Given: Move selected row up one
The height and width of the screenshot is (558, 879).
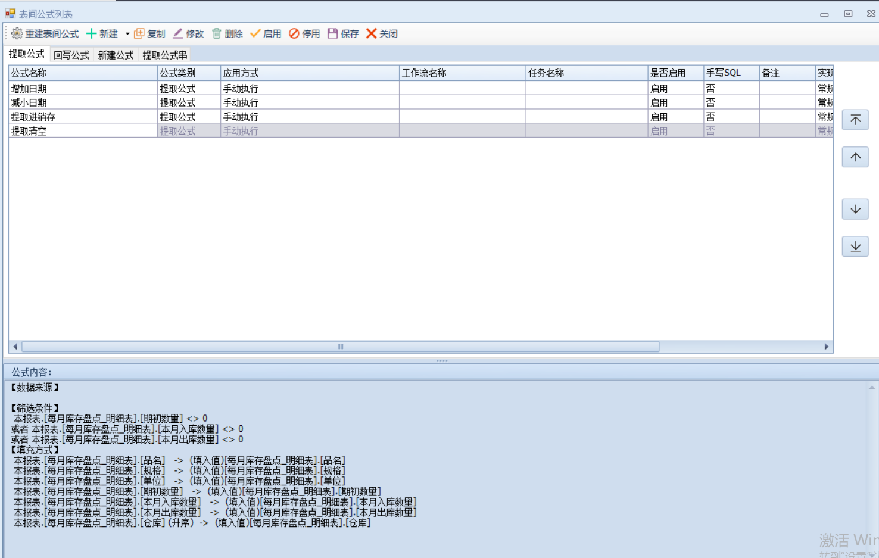Looking at the screenshot, I should [x=855, y=157].
